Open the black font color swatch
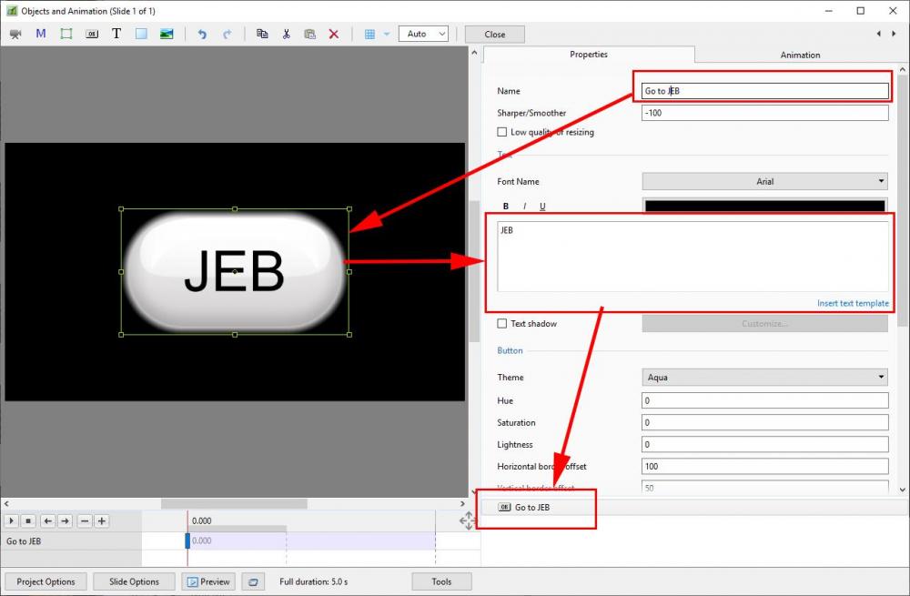 point(764,206)
